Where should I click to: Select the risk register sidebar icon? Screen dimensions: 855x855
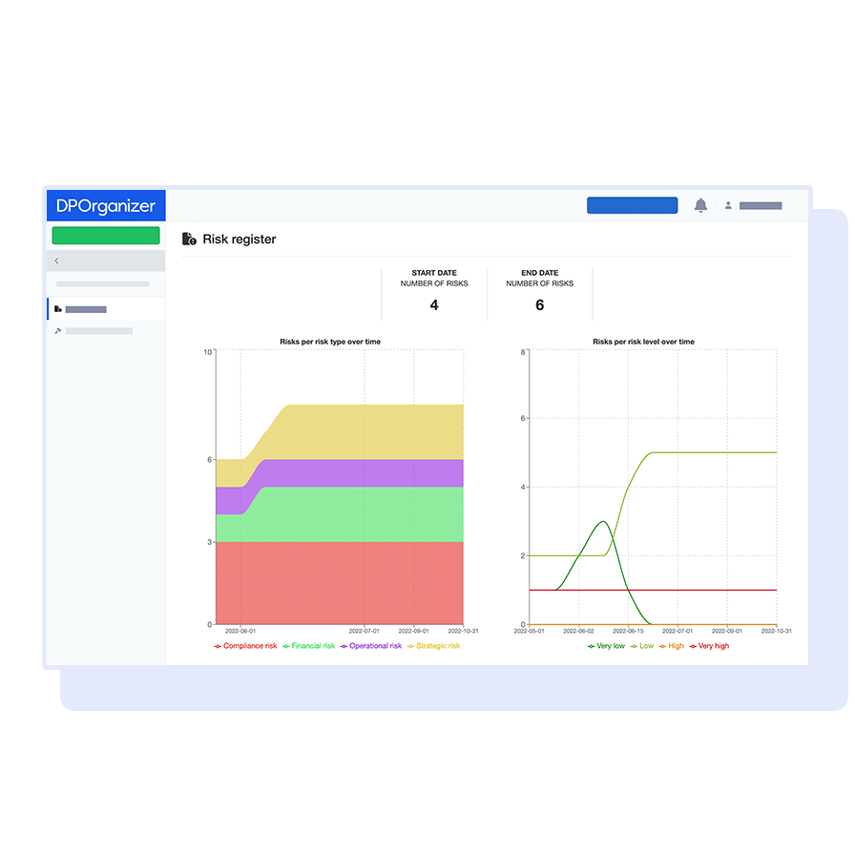58,309
